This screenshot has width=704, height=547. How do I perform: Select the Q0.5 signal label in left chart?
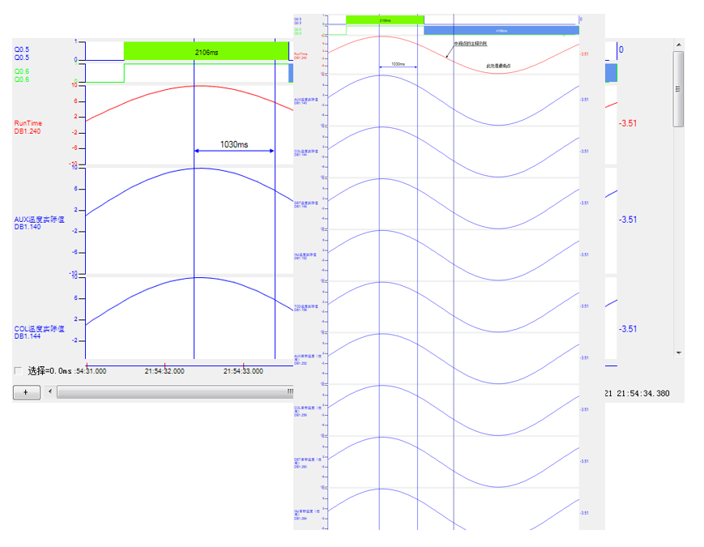click(x=22, y=53)
